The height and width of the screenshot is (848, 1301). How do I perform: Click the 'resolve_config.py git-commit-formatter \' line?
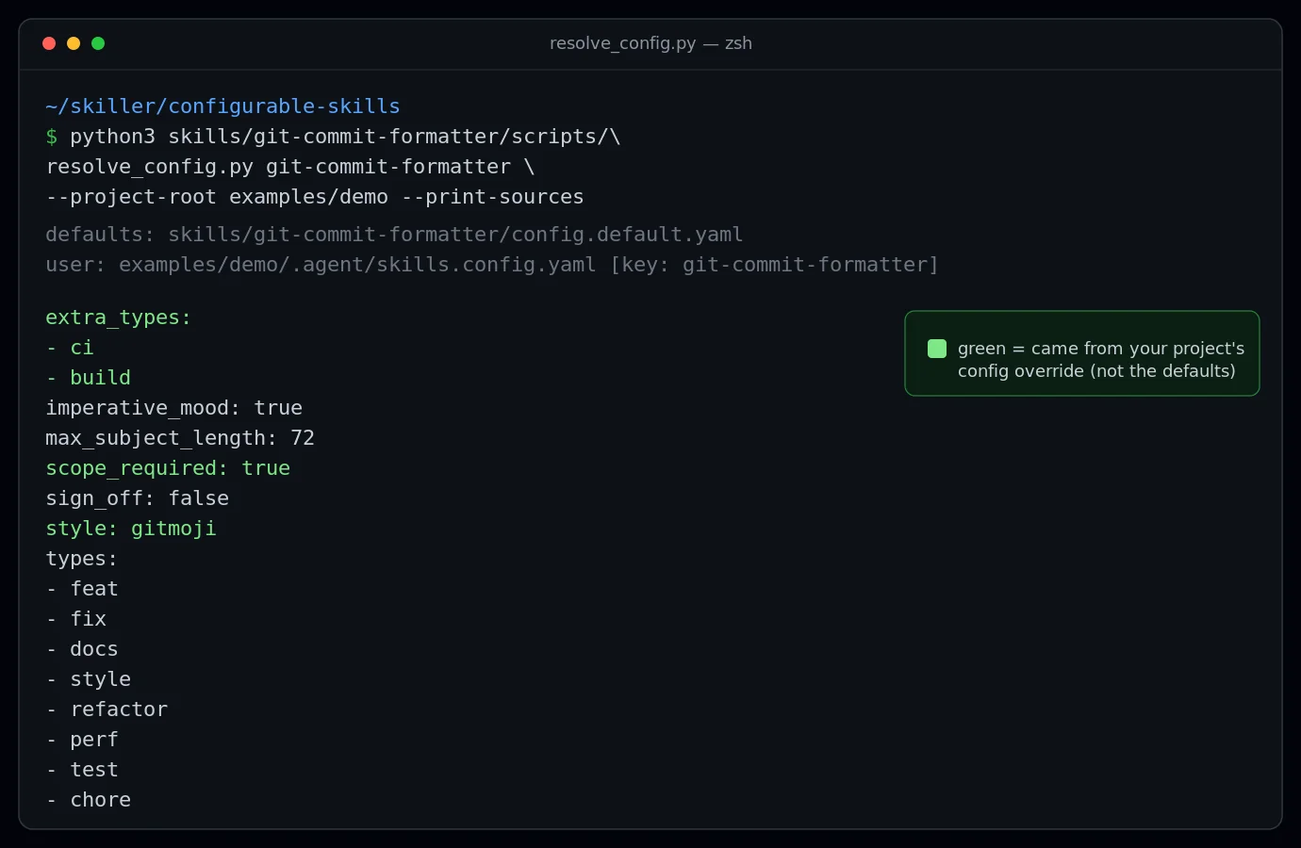[x=290, y=167]
